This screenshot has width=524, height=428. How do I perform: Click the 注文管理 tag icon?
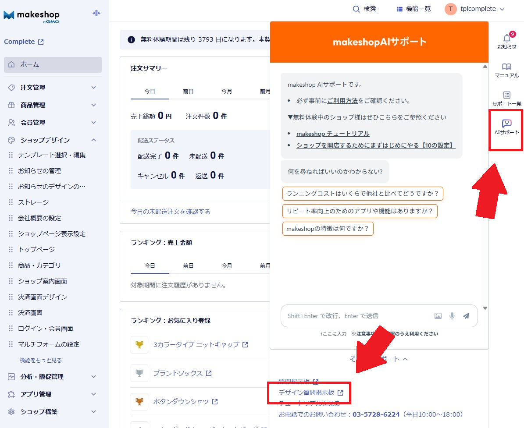tap(11, 88)
